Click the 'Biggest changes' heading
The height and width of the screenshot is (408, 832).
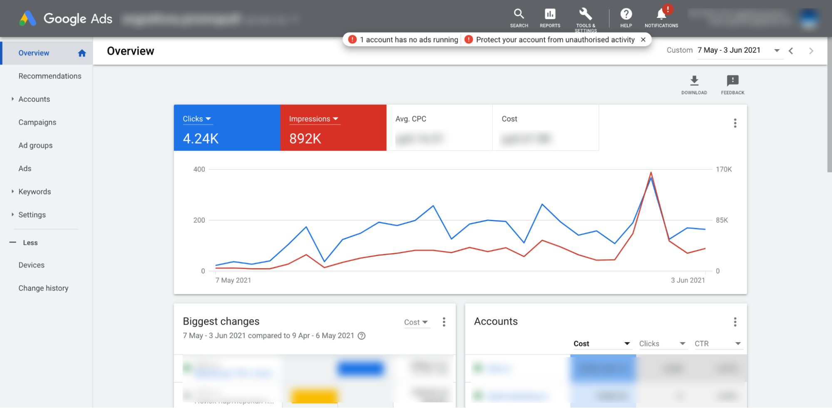(x=221, y=321)
